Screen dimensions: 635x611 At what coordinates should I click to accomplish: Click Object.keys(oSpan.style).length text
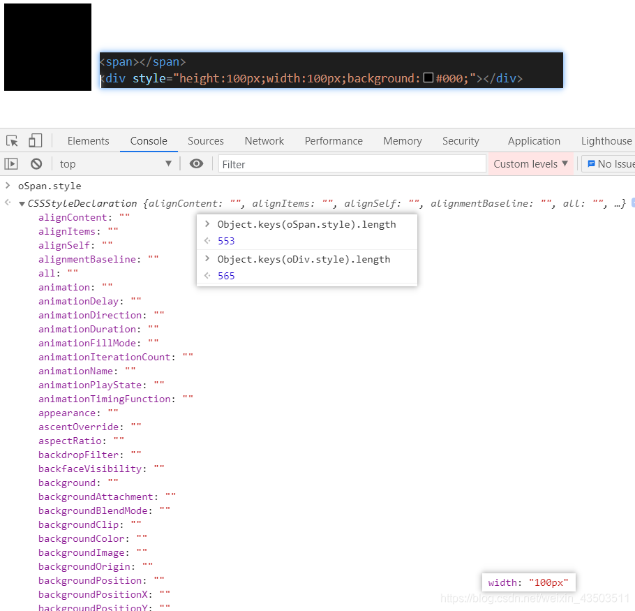click(306, 224)
